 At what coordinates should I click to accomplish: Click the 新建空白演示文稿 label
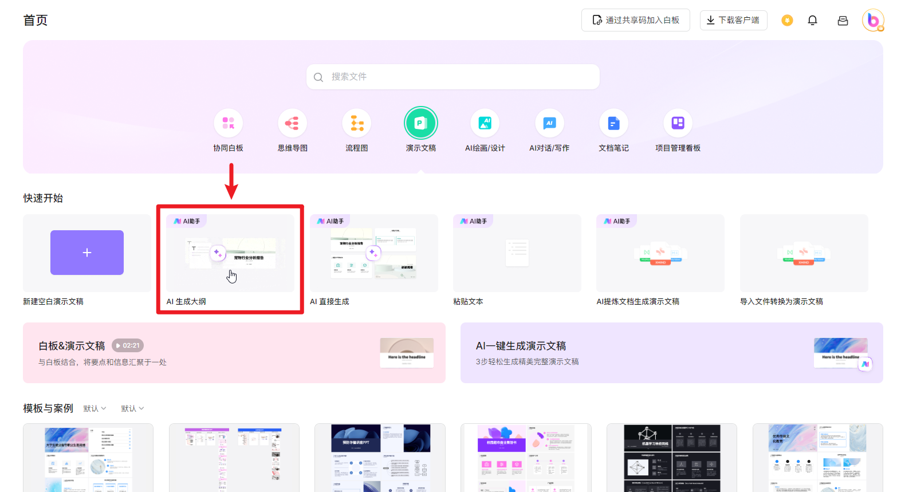click(x=53, y=301)
